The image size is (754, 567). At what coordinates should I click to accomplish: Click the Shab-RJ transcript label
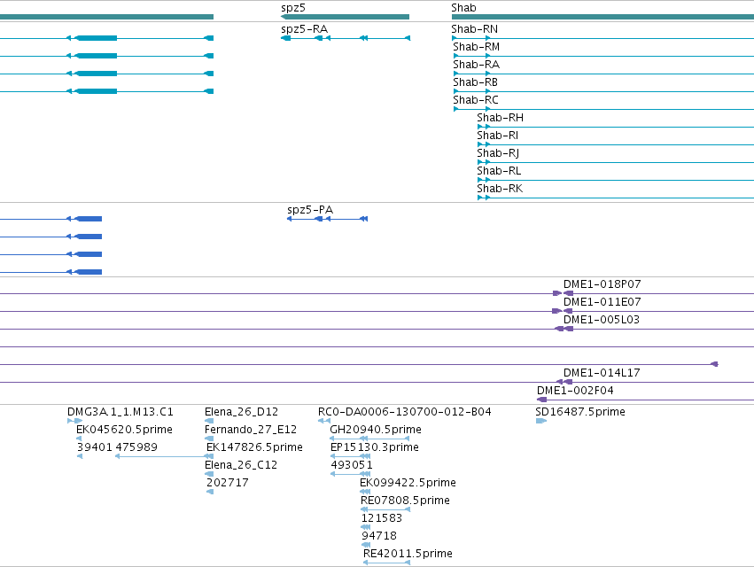click(498, 153)
